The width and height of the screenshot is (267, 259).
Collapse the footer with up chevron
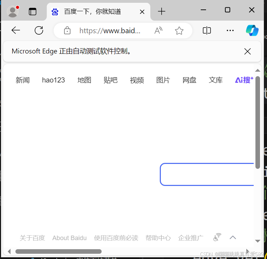point(233,237)
